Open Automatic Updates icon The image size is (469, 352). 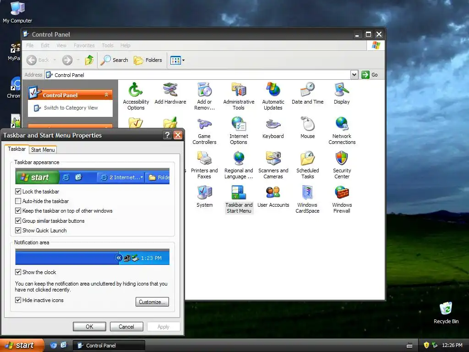tap(273, 96)
